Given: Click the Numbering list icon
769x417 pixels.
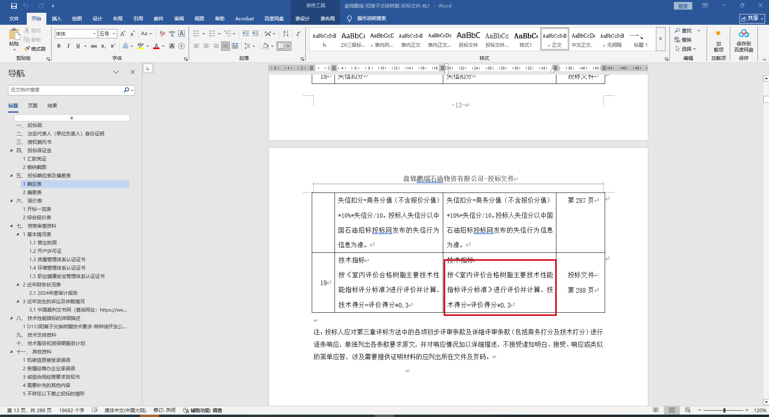Looking at the screenshot, I should pos(212,34).
